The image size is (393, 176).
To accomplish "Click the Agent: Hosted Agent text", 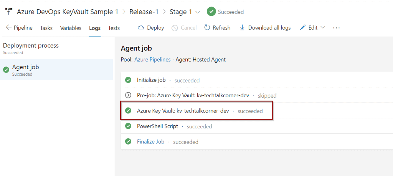I will point(200,60).
